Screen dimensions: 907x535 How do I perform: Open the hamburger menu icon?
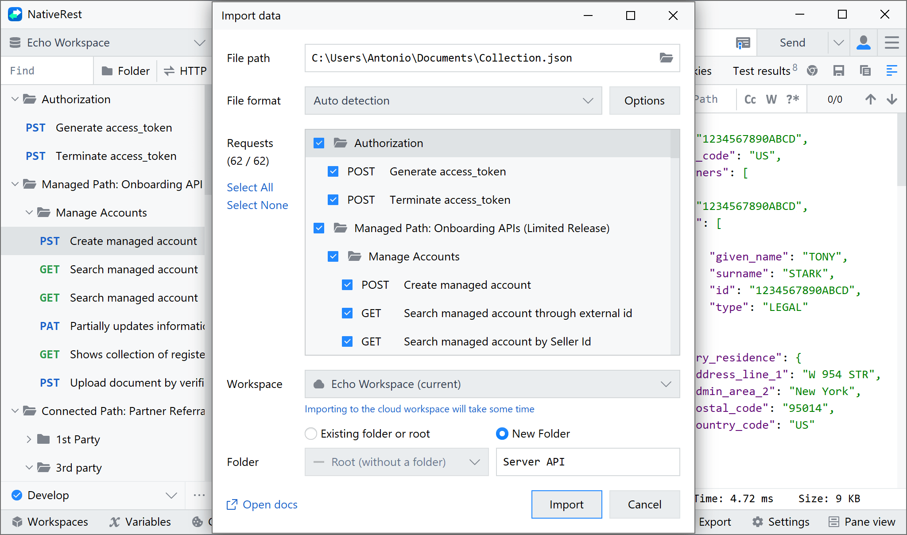click(x=891, y=43)
